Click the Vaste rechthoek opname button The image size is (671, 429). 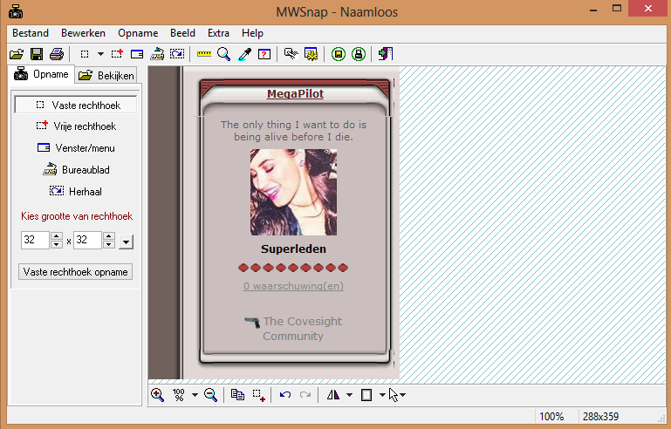pyautogui.click(x=75, y=272)
